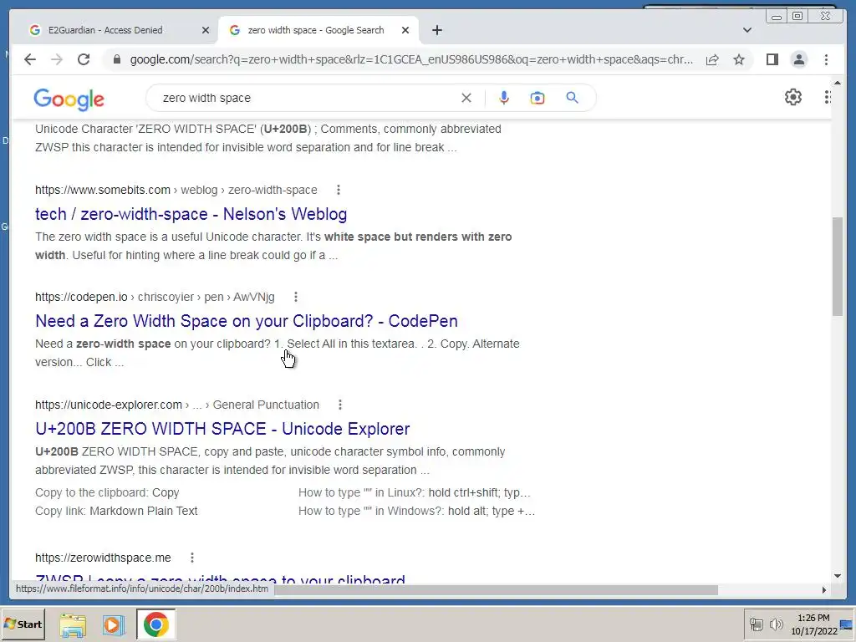Viewport: 856px width, 642px height.
Task: Open the Windows Start menu
Action: (23, 624)
